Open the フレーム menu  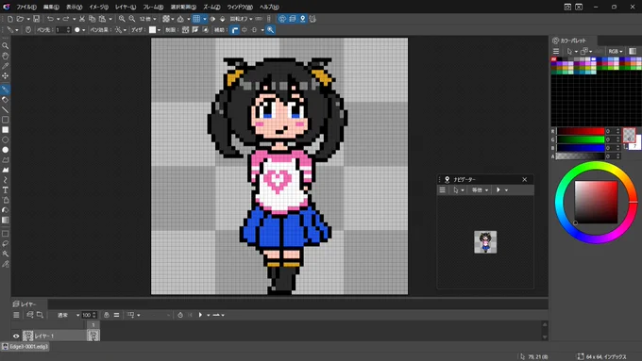pos(153,7)
